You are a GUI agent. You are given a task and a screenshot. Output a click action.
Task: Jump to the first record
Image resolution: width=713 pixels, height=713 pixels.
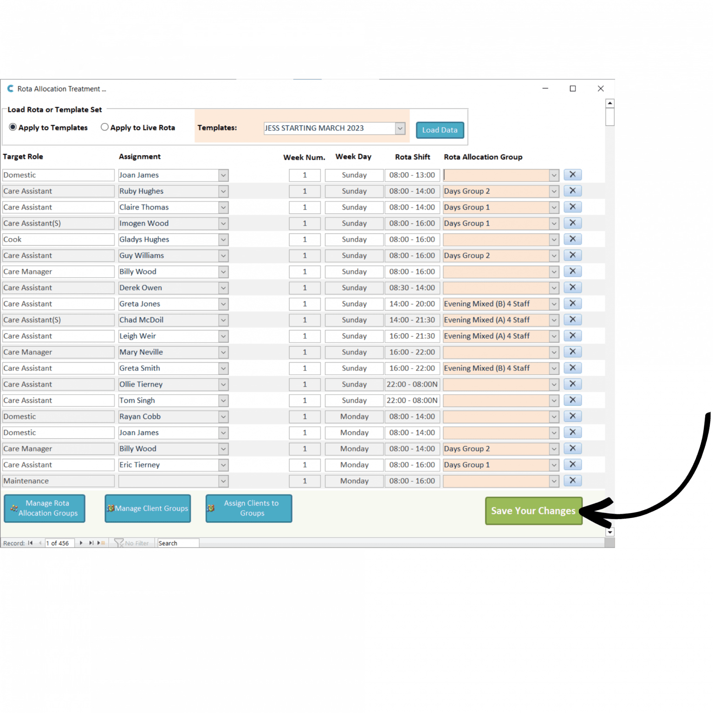(30, 542)
